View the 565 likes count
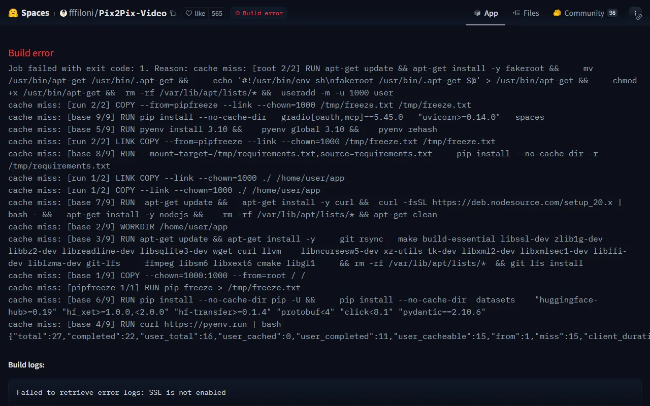 (x=217, y=13)
